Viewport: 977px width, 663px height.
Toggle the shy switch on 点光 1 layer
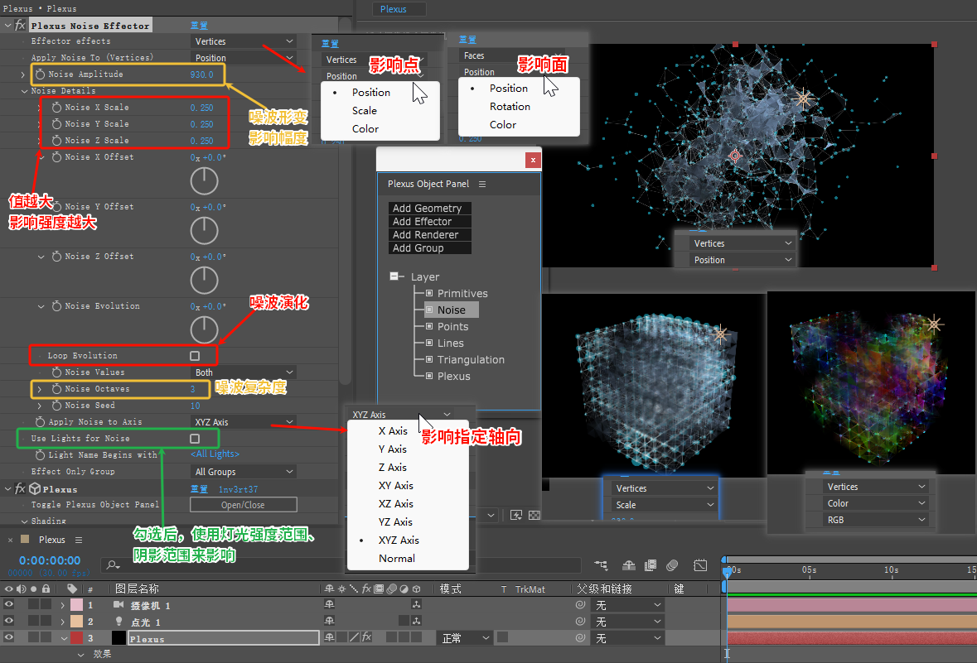[x=329, y=622]
